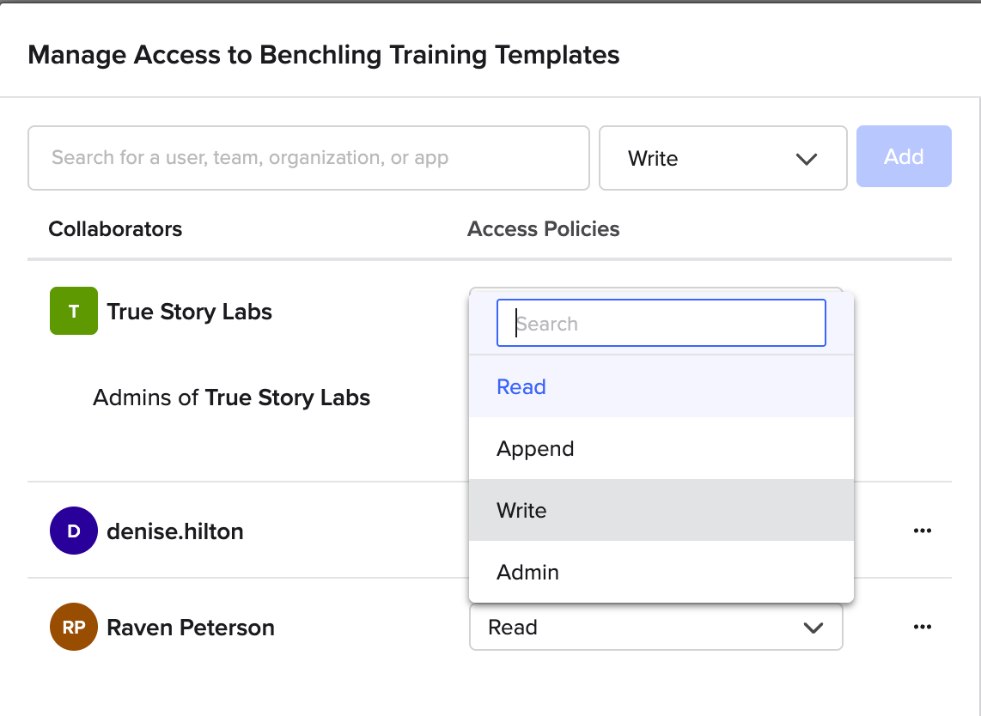Open more options for denise.hilton

click(x=922, y=531)
